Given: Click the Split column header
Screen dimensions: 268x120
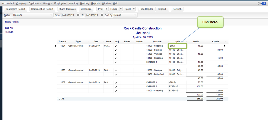Looking at the screenshot, I should [x=178, y=42].
